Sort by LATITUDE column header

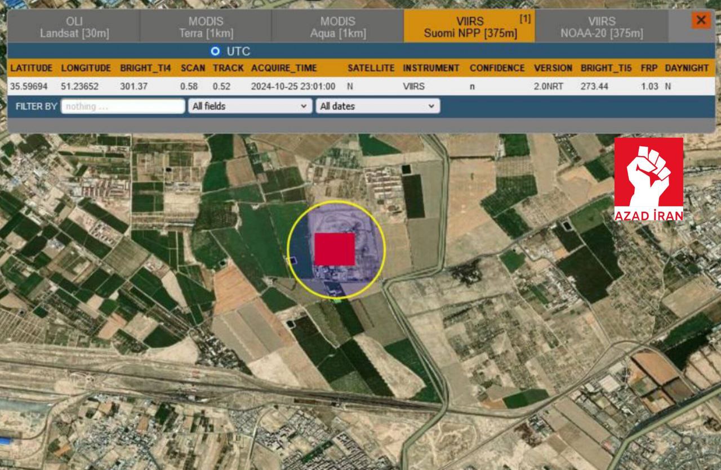point(32,68)
